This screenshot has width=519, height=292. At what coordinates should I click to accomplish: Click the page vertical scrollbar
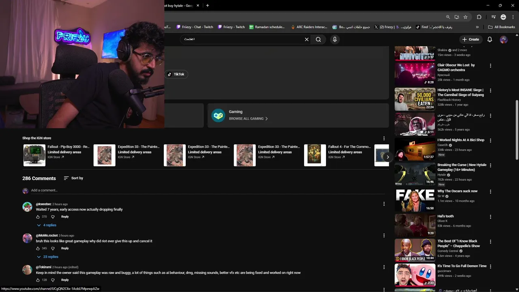pyautogui.click(x=517, y=130)
